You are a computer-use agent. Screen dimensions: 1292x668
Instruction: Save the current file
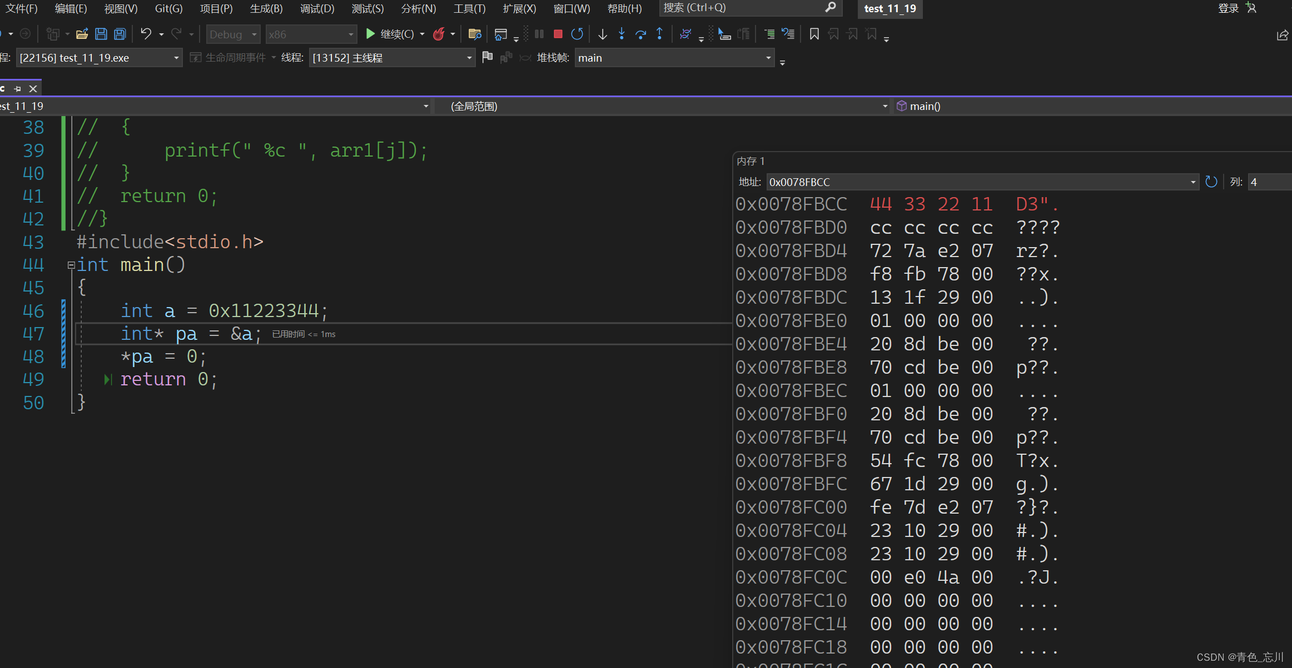101,34
